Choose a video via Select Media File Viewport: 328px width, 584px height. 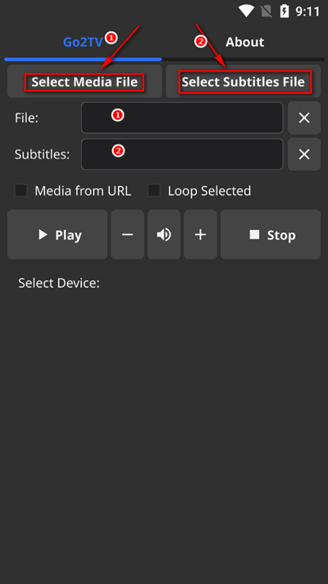point(84,81)
